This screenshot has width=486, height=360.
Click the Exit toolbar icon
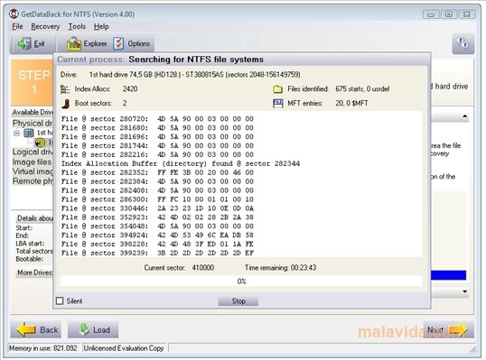tap(24, 43)
